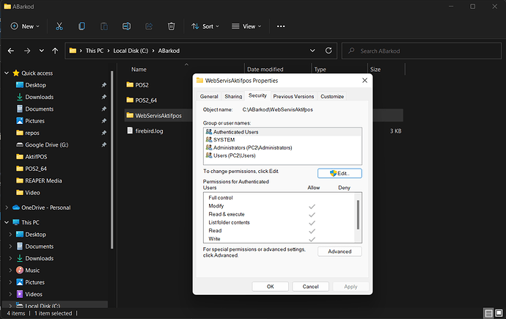
Task: Click the Rename icon in toolbar
Action: coord(126,26)
